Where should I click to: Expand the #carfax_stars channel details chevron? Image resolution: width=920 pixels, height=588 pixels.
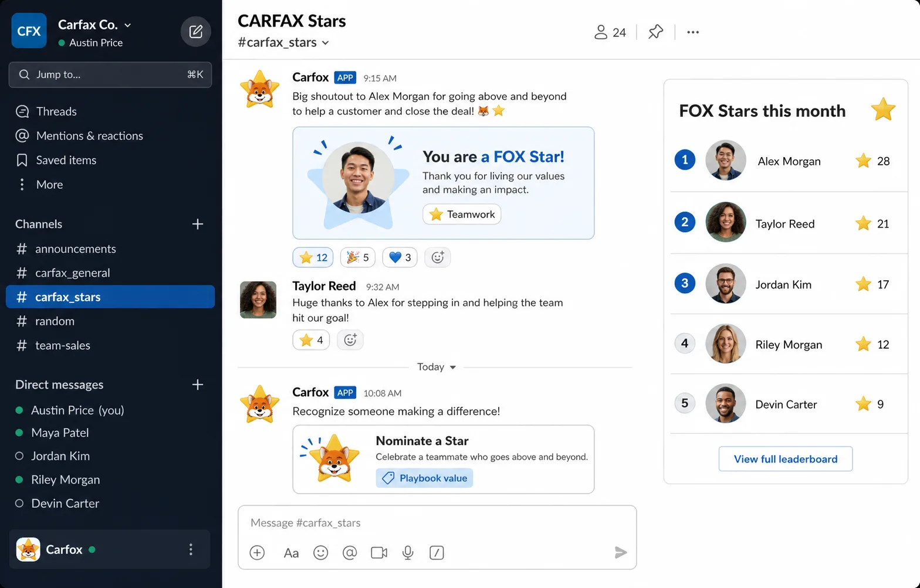coord(326,43)
